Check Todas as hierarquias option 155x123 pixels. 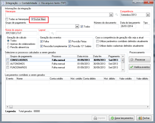click(7, 19)
